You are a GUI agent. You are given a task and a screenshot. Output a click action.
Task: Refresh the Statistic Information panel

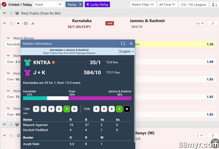pos(123,43)
